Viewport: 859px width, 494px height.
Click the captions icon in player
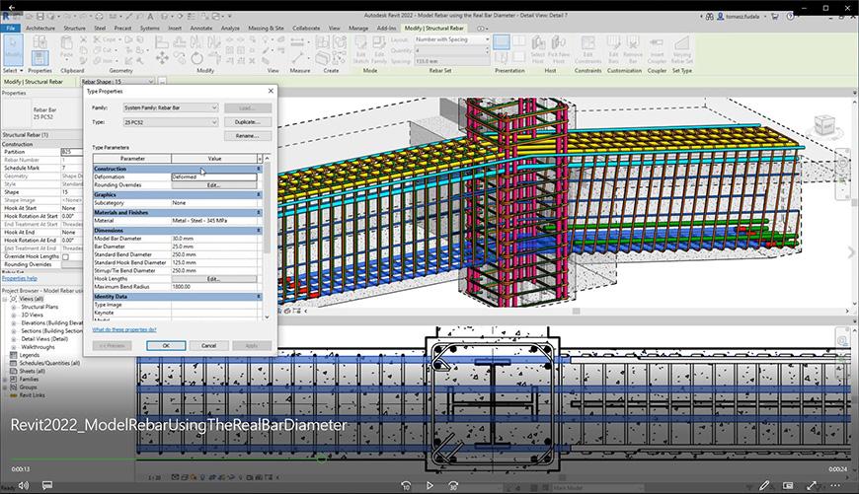click(x=47, y=485)
